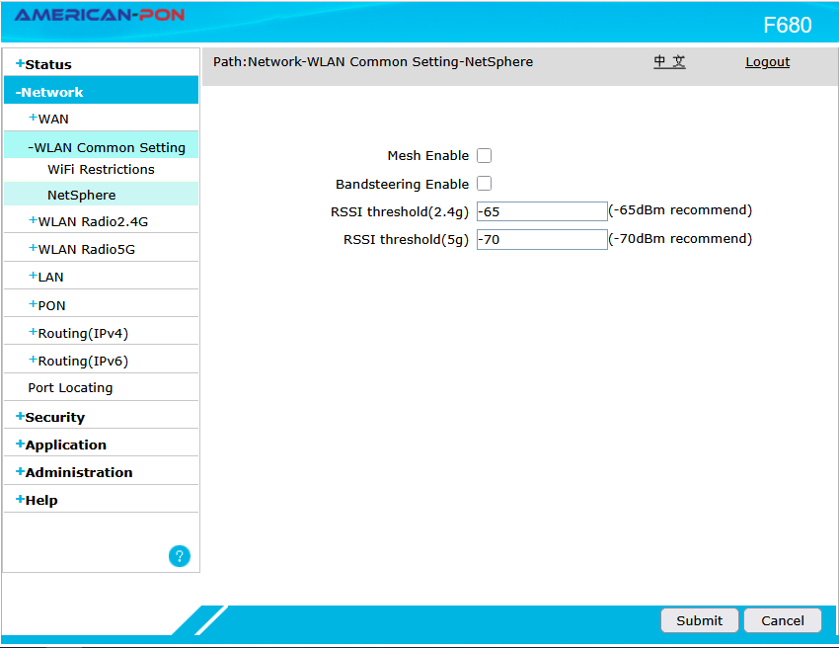Expand the Security menu section

click(54, 417)
